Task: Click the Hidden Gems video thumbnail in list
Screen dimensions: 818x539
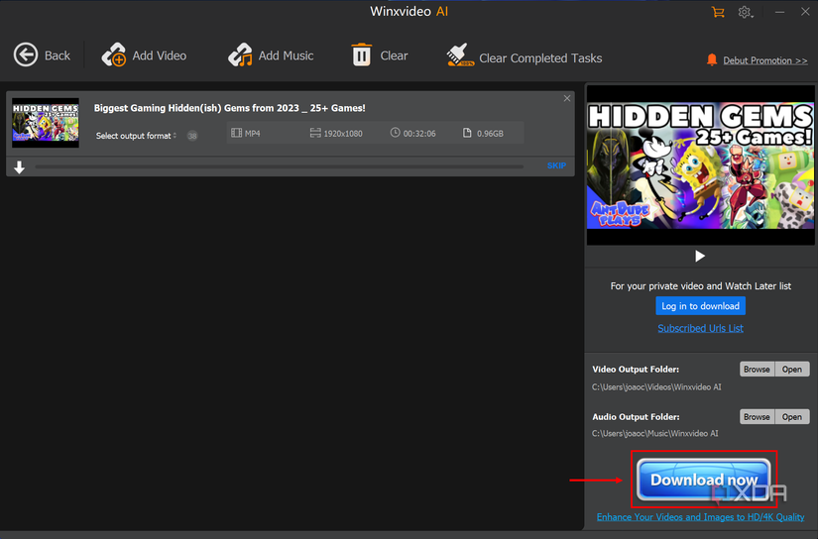Action: [x=46, y=123]
